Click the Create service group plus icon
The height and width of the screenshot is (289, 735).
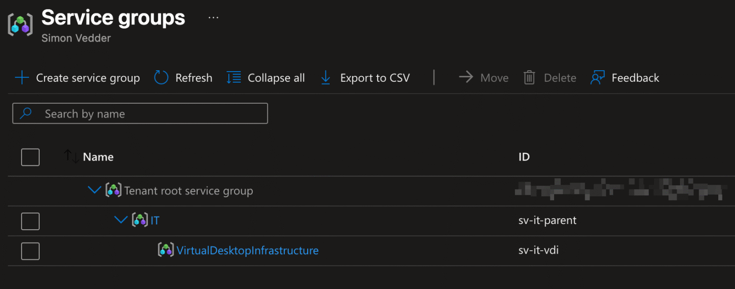click(x=21, y=77)
